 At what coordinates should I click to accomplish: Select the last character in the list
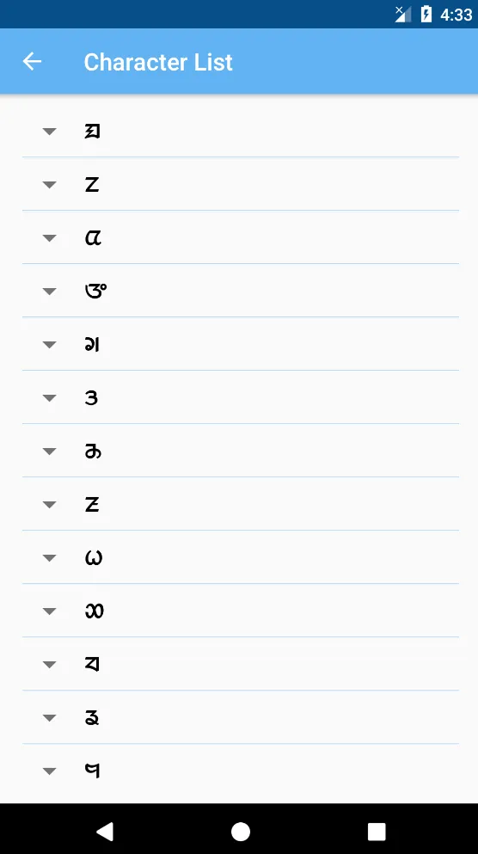coord(93,771)
